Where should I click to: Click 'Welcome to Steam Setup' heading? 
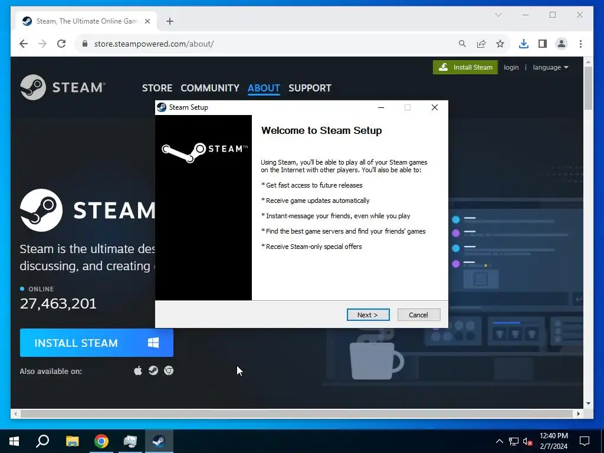point(321,130)
